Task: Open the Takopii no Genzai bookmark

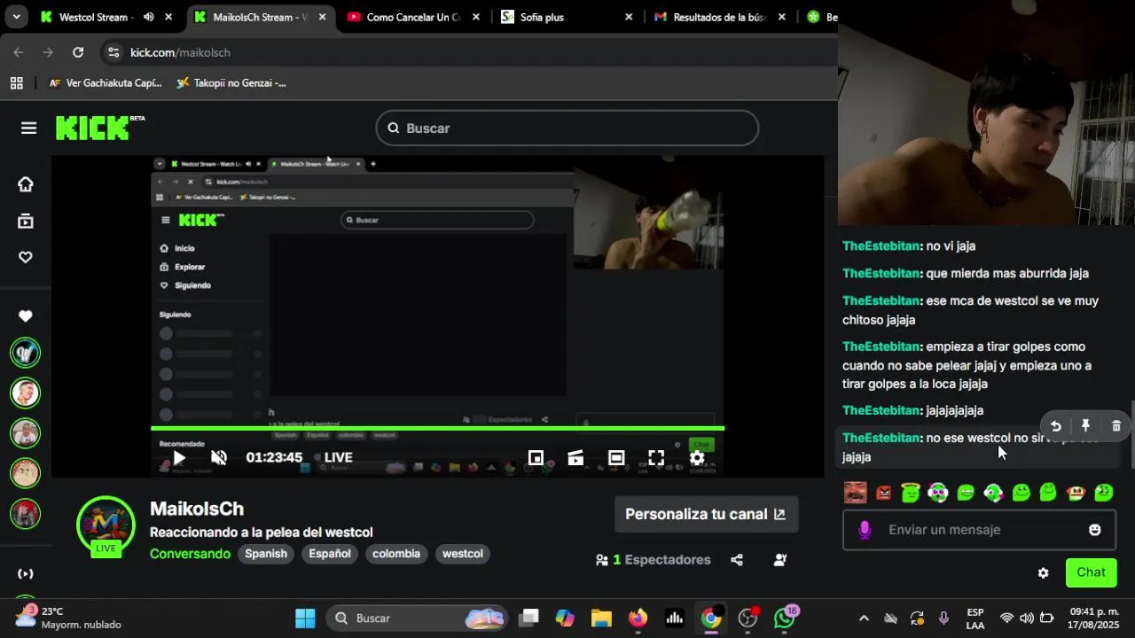Action: click(231, 83)
